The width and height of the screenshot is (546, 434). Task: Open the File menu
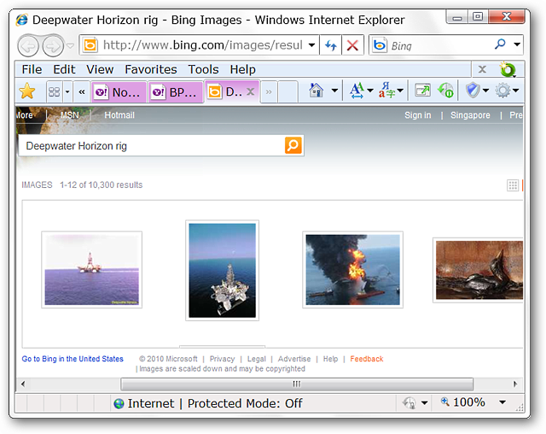32,69
